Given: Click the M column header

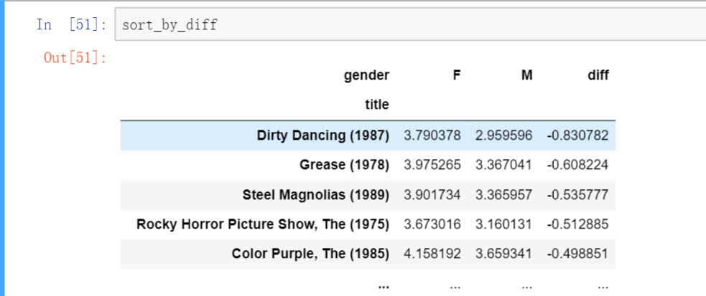Looking at the screenshot, I should [x=526, y=75].
